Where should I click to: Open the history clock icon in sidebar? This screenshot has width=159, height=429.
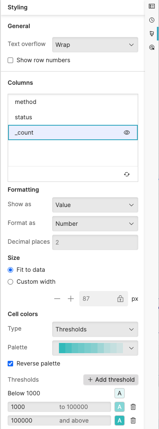click(152, 20)
